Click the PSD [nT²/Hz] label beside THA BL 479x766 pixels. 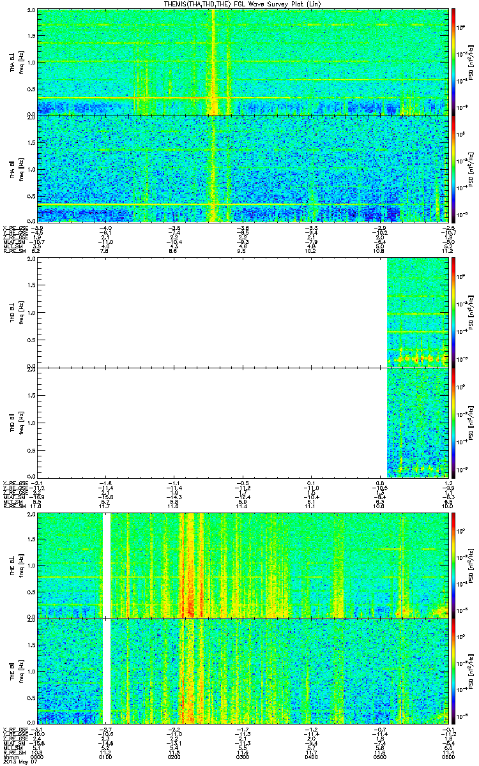click(x=472, y=63)
